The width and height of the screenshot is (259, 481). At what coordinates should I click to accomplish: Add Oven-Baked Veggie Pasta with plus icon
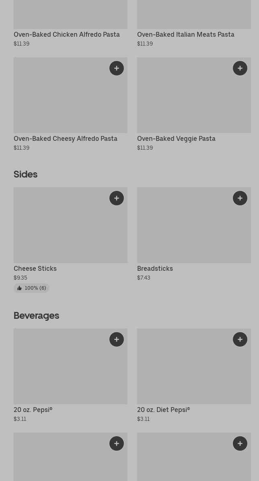point(240,68)
